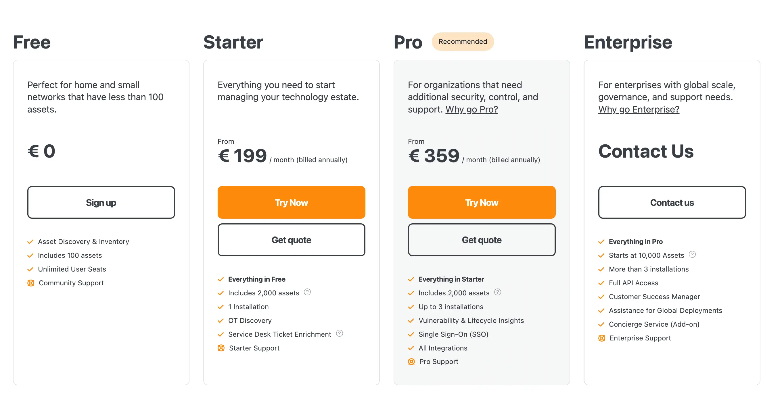Click the Sign up button in Free plan

pos(101,202)
